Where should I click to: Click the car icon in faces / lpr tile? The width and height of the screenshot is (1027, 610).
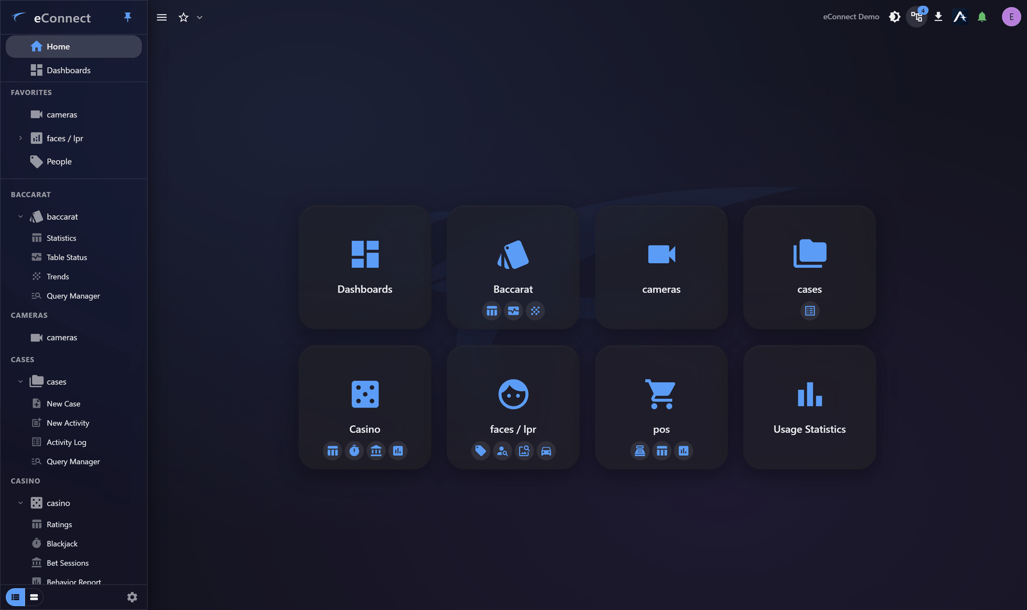pyautogui.click(x=546, y=451)
